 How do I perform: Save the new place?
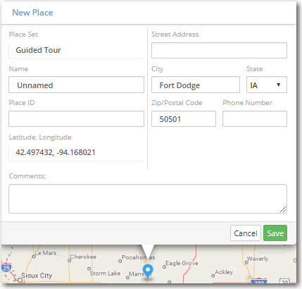coord(275,233)
